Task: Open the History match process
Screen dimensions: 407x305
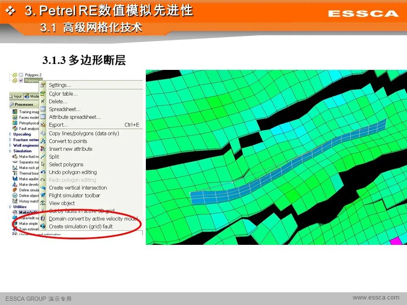Action: click(26, 201)
